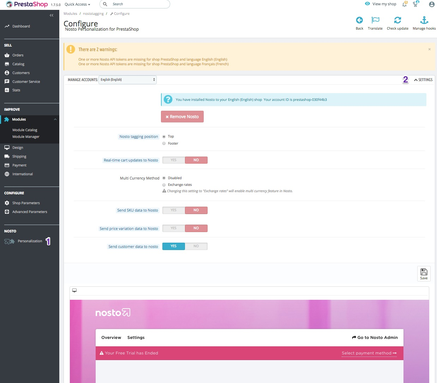The height and width of the screenshot is (383, 437).
Task: Click the Nosto tagging position label
Action: click(139, 136)
